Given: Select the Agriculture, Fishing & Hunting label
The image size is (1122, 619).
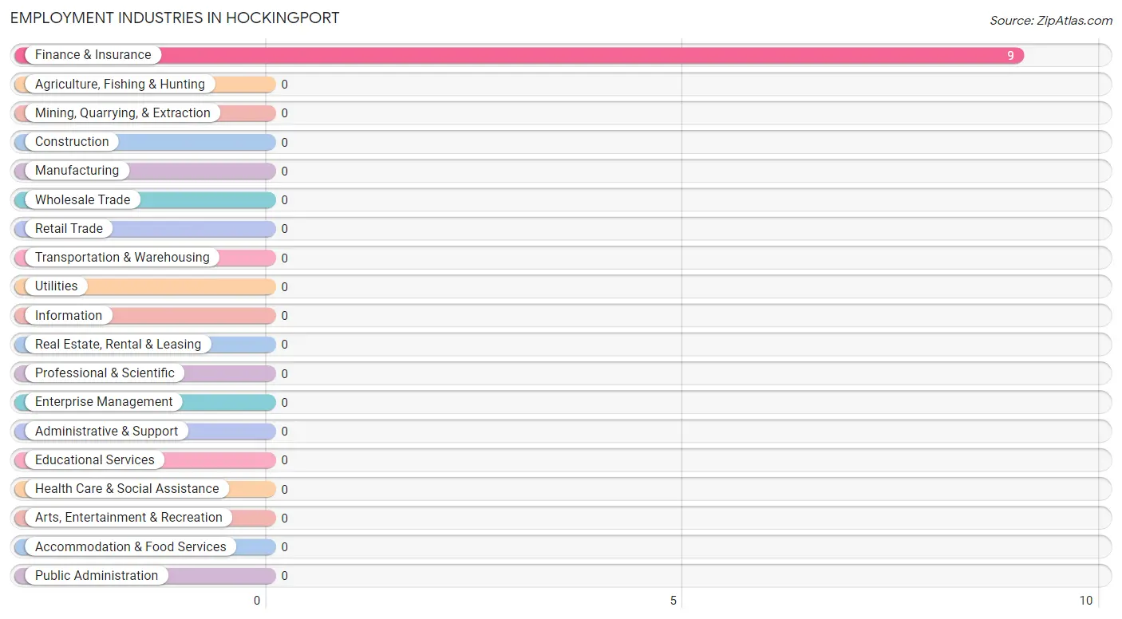Looking at the screenshot, I should click(120, 84).
